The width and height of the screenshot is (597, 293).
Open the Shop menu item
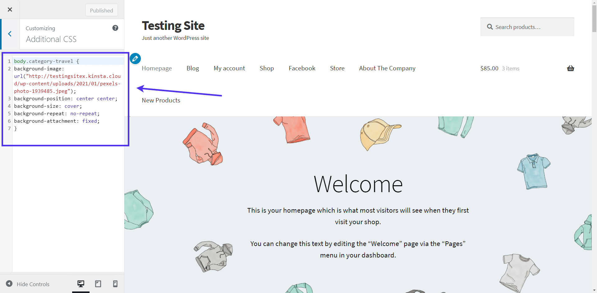tap(266, 68)
